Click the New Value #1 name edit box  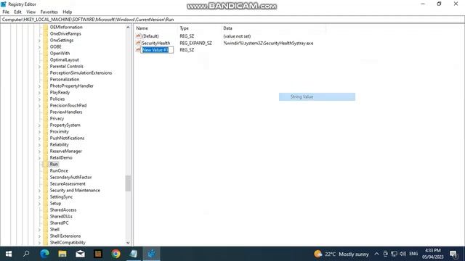point(157,50)
